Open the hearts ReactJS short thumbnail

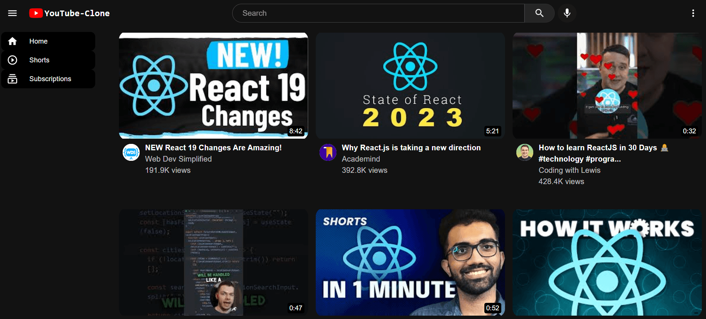click(x=607, y=86)
